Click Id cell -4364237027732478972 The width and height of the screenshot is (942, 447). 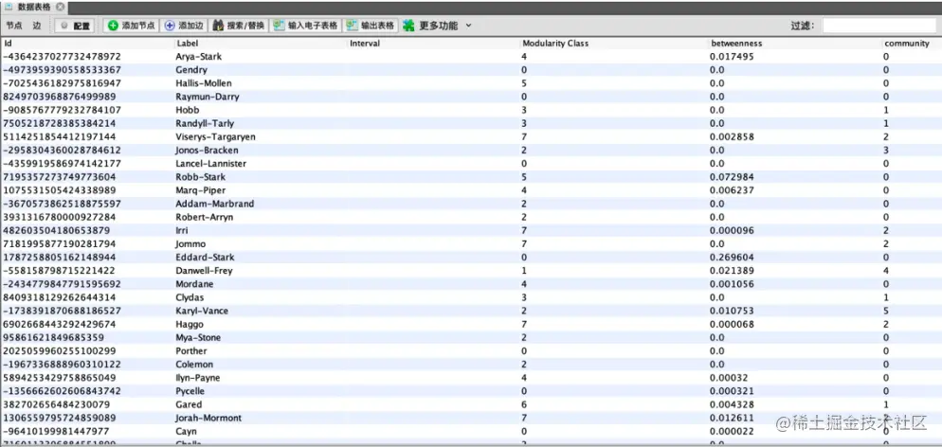click(63, 57)
